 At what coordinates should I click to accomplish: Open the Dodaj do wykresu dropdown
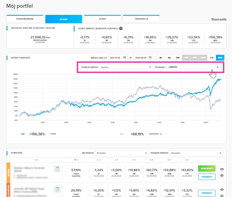tap(126, 67)
